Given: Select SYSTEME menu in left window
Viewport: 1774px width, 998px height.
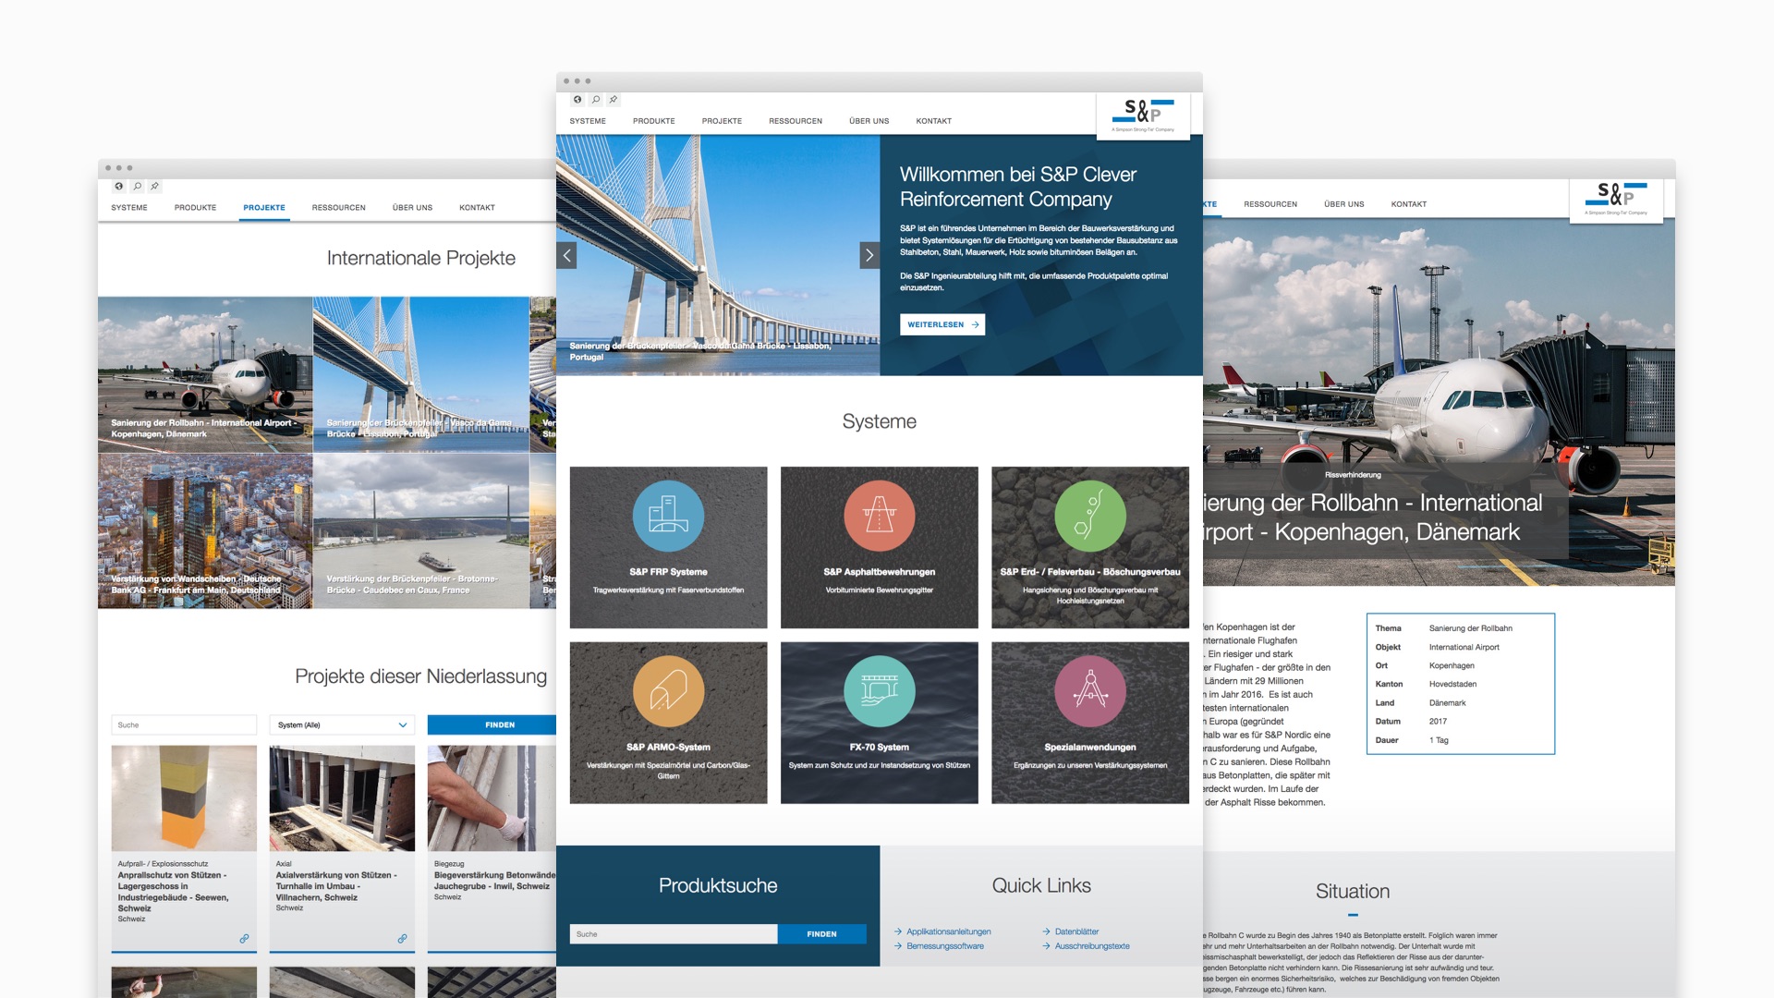Looking at the screenshot, I should tap(129, 208).
